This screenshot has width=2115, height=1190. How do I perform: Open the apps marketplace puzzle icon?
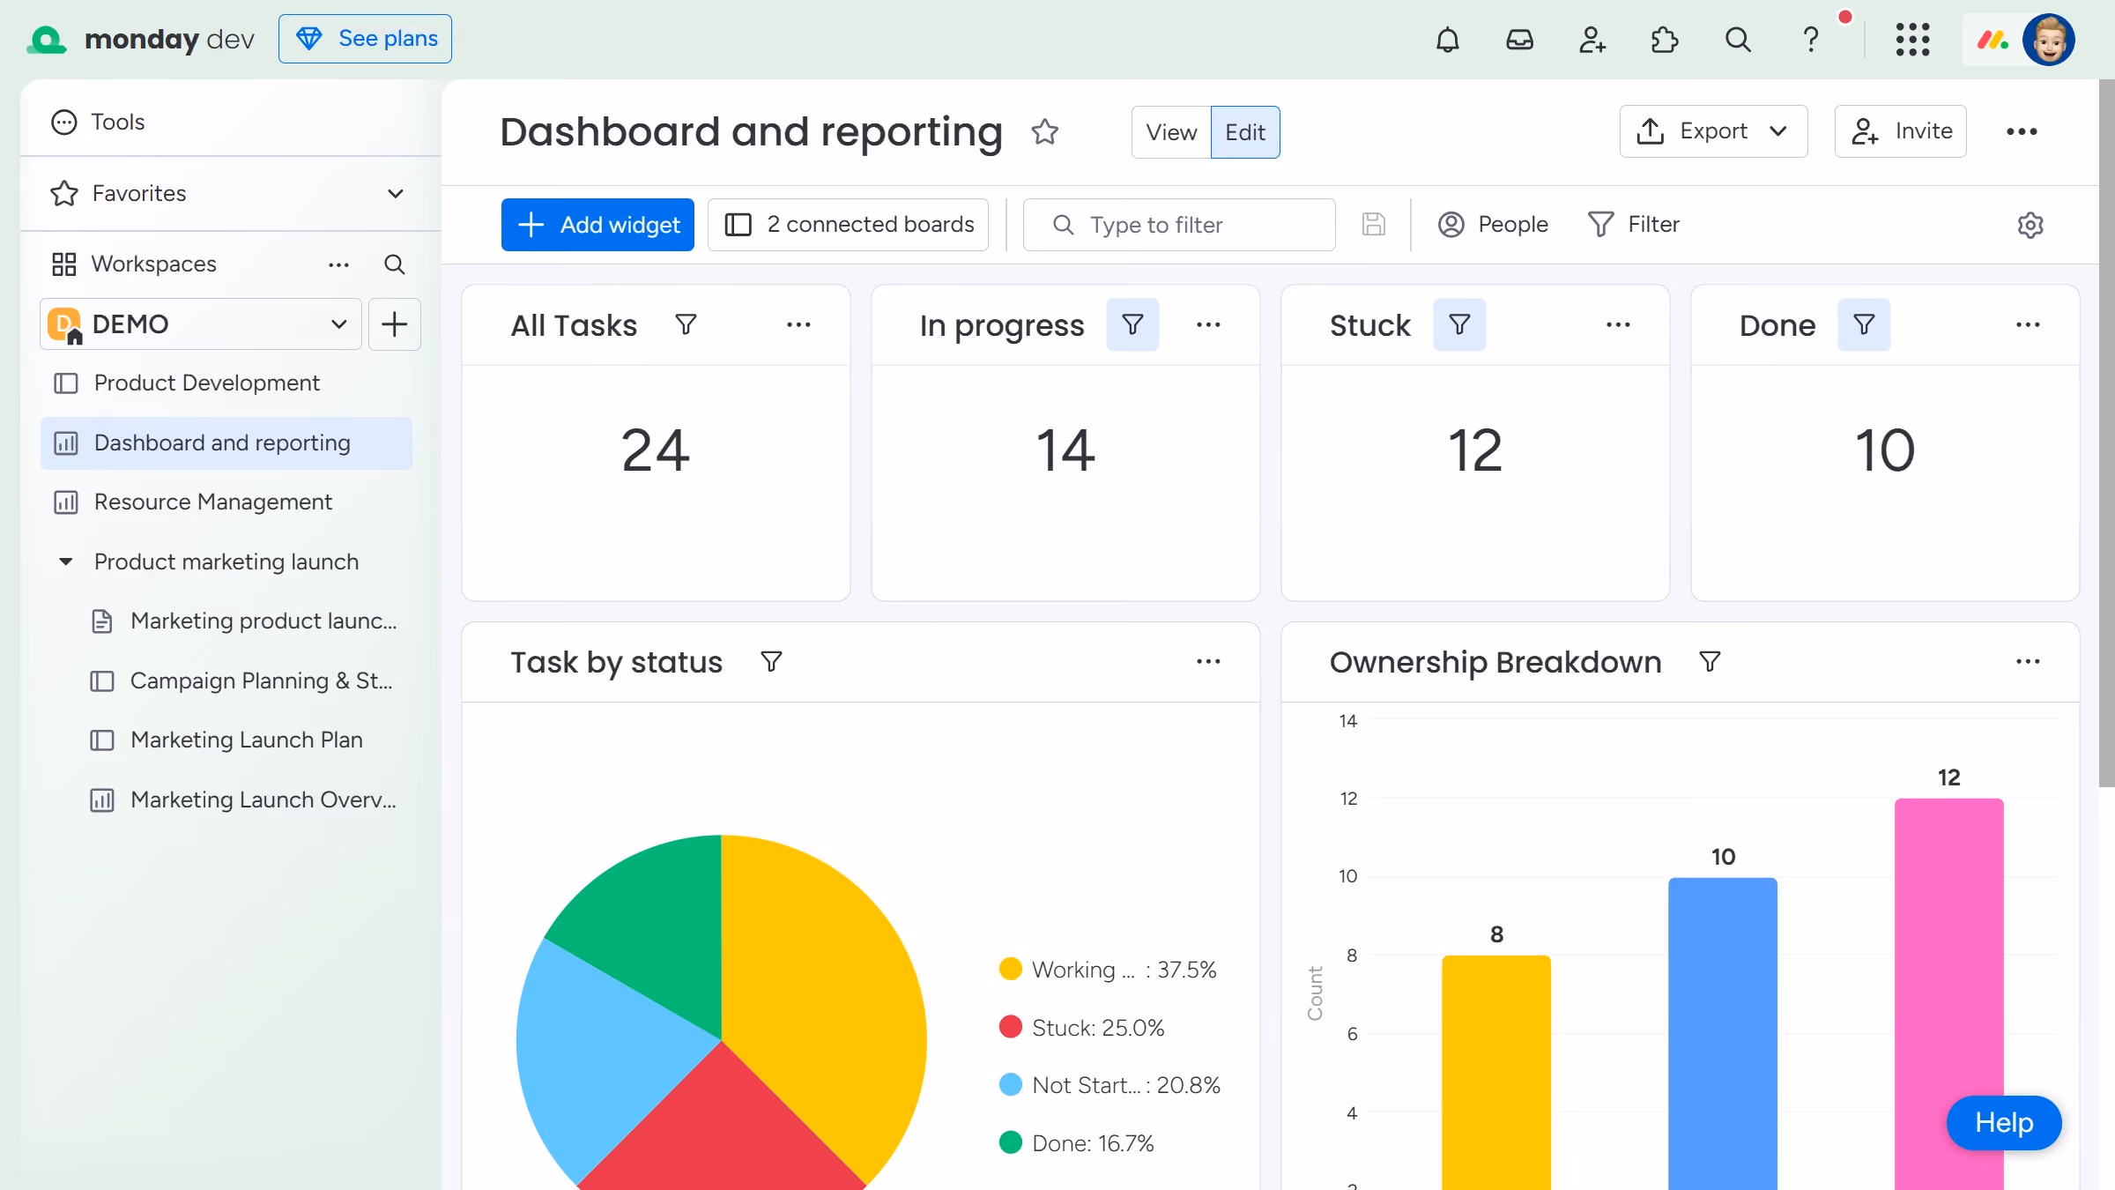[1664, 40]
